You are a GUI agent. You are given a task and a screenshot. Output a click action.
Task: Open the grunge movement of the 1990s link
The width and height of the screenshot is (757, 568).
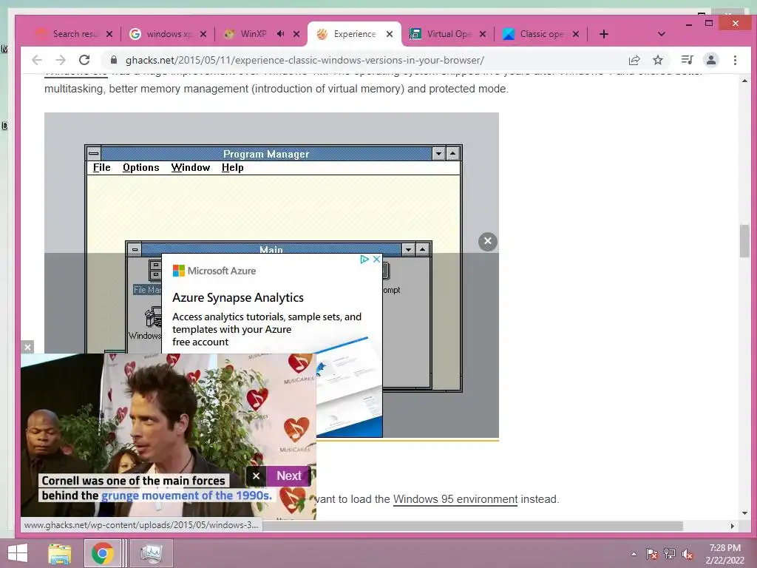(186, 496)
